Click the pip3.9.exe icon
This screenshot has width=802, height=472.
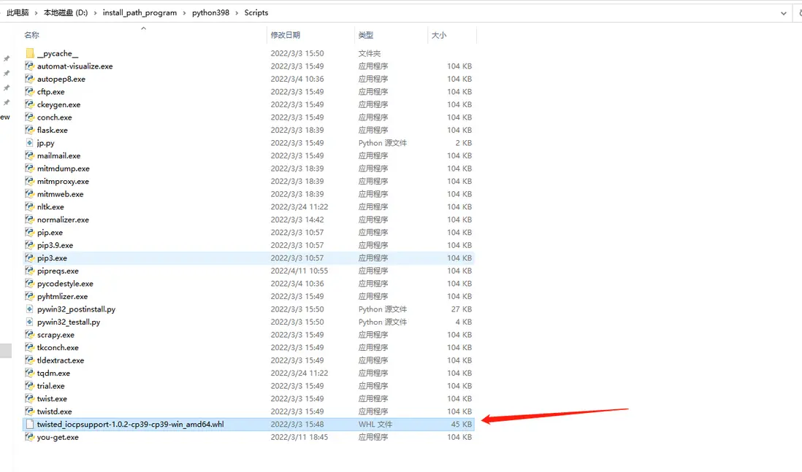[30, 244]
